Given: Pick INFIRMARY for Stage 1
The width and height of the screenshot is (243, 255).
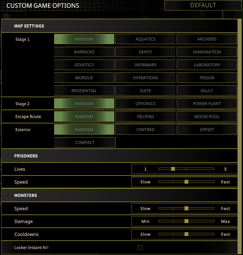Looking at the screenshot, I should (145, 65).
